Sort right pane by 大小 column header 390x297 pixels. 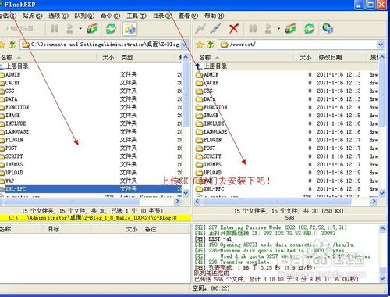(304, 57)
